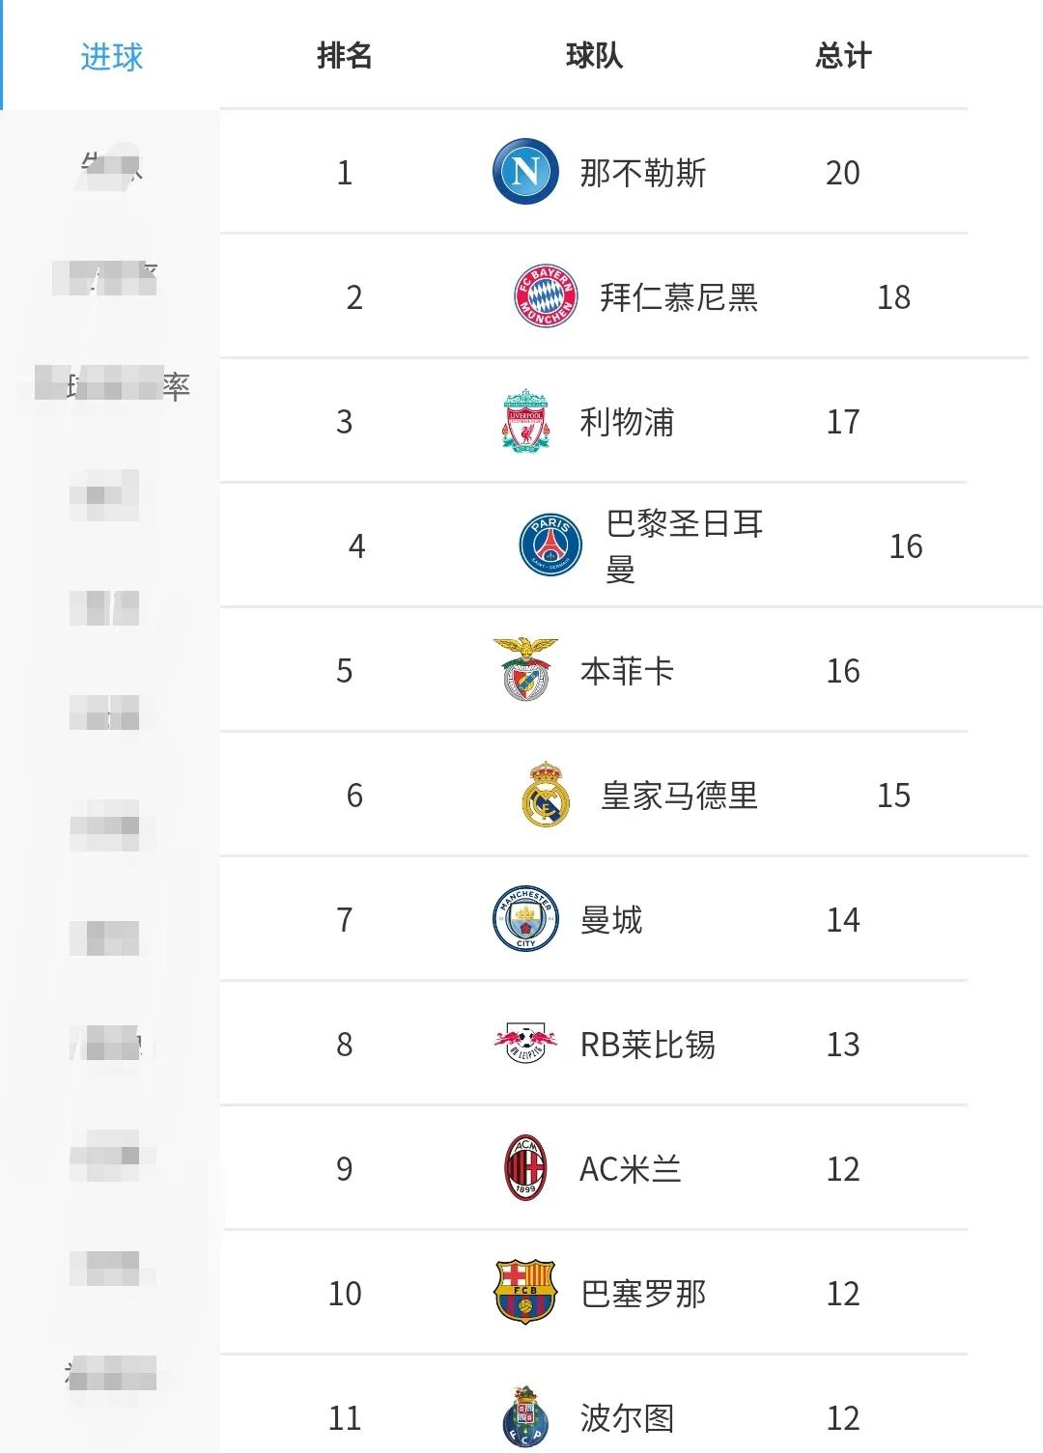
Task: Click the 总计 column header
Action: pos(843,56)
